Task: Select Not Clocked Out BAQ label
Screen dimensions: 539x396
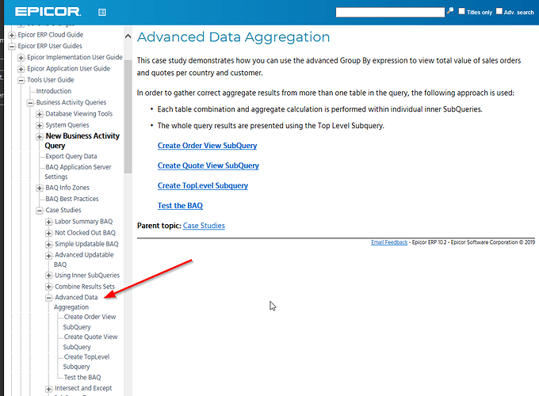Action: tap(86, 233)
